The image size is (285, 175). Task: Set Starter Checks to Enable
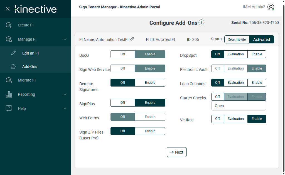[257, 97]
